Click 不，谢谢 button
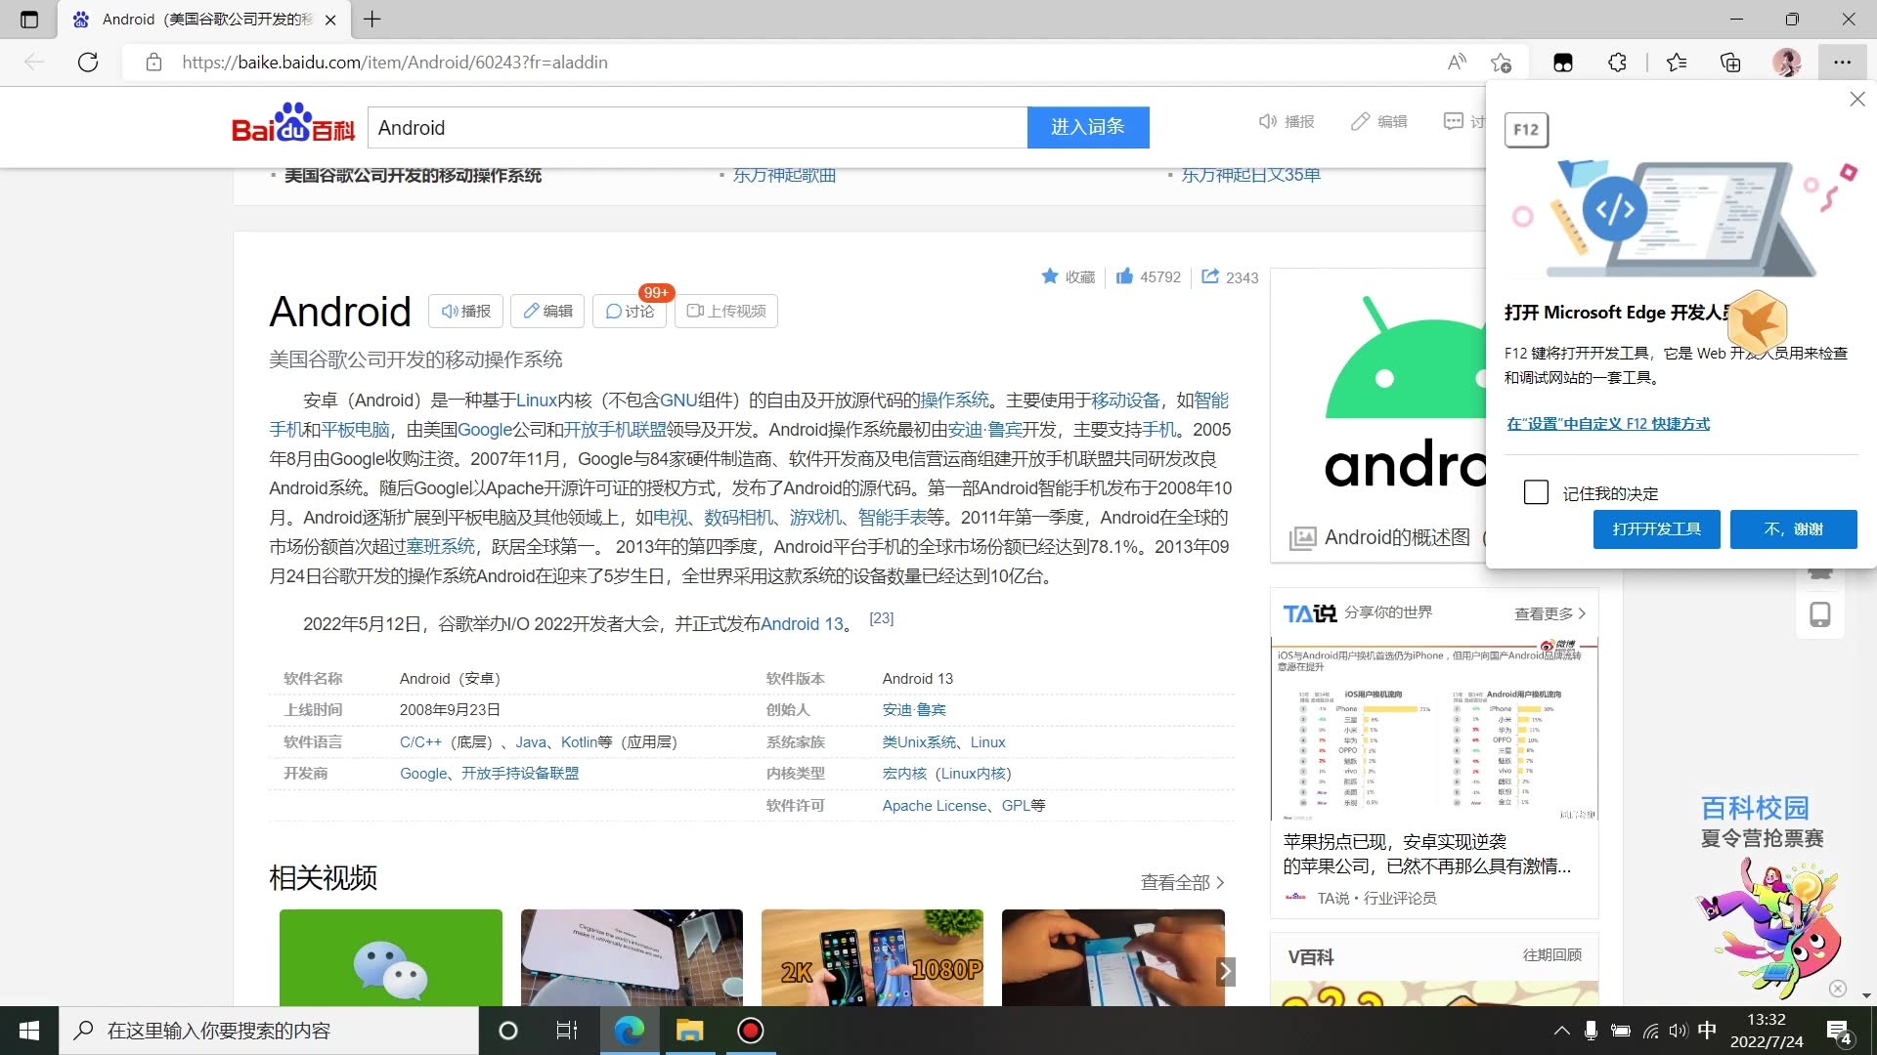Viewport: 1877px width, 1055px height. click(1794, 529)
